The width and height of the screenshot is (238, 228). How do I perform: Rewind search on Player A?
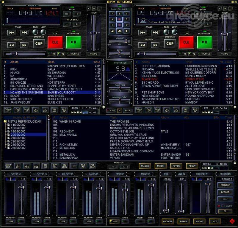point(12,45)
